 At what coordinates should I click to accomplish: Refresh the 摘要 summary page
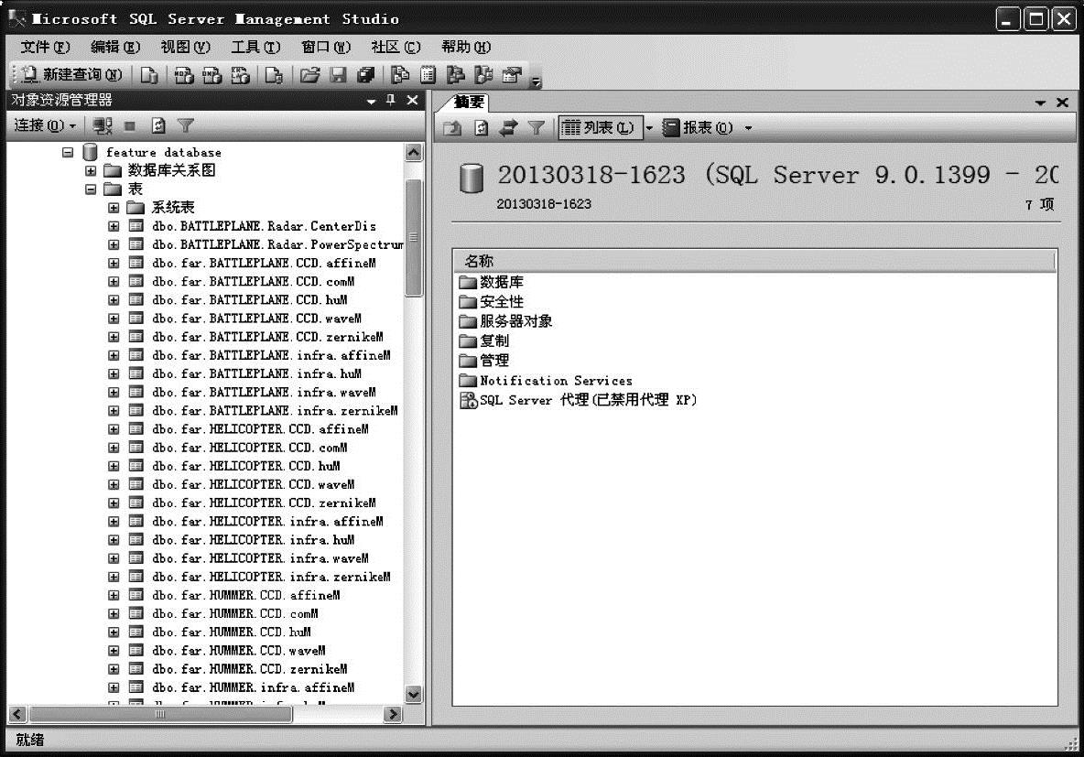pyautogui.click(x=482, y=128)
